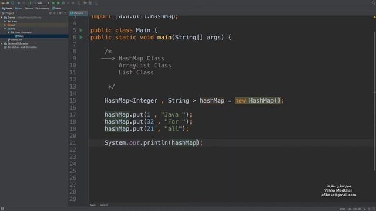Click the synchronize toolbar icon
Screen dimensions: 376x211
click(12, 3)
